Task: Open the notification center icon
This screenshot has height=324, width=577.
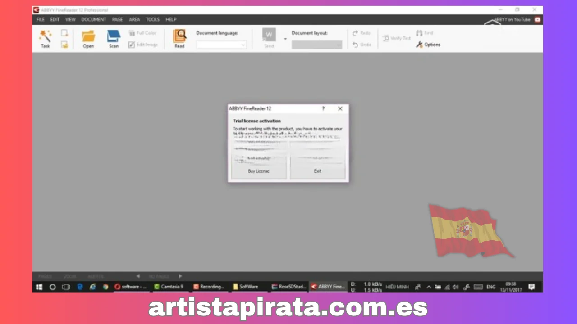Action: coord(531,287)
